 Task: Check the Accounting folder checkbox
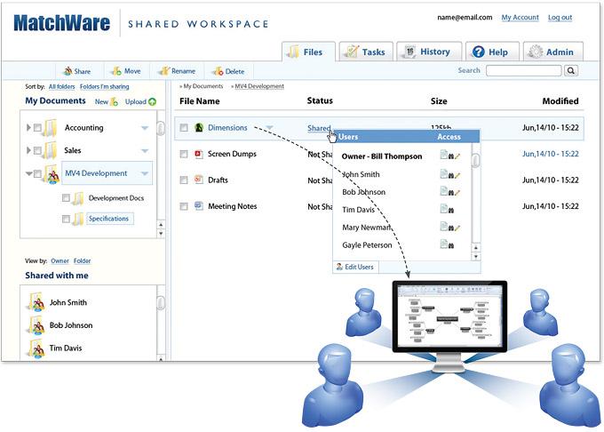click(x=37, y=128)
